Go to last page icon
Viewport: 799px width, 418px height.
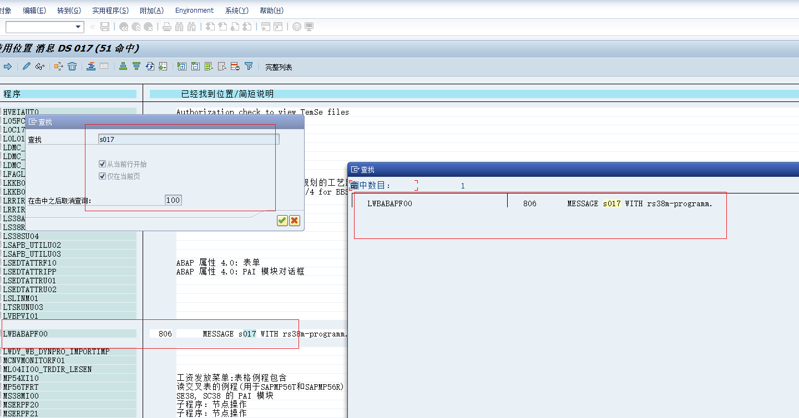[x=247, y=27]
